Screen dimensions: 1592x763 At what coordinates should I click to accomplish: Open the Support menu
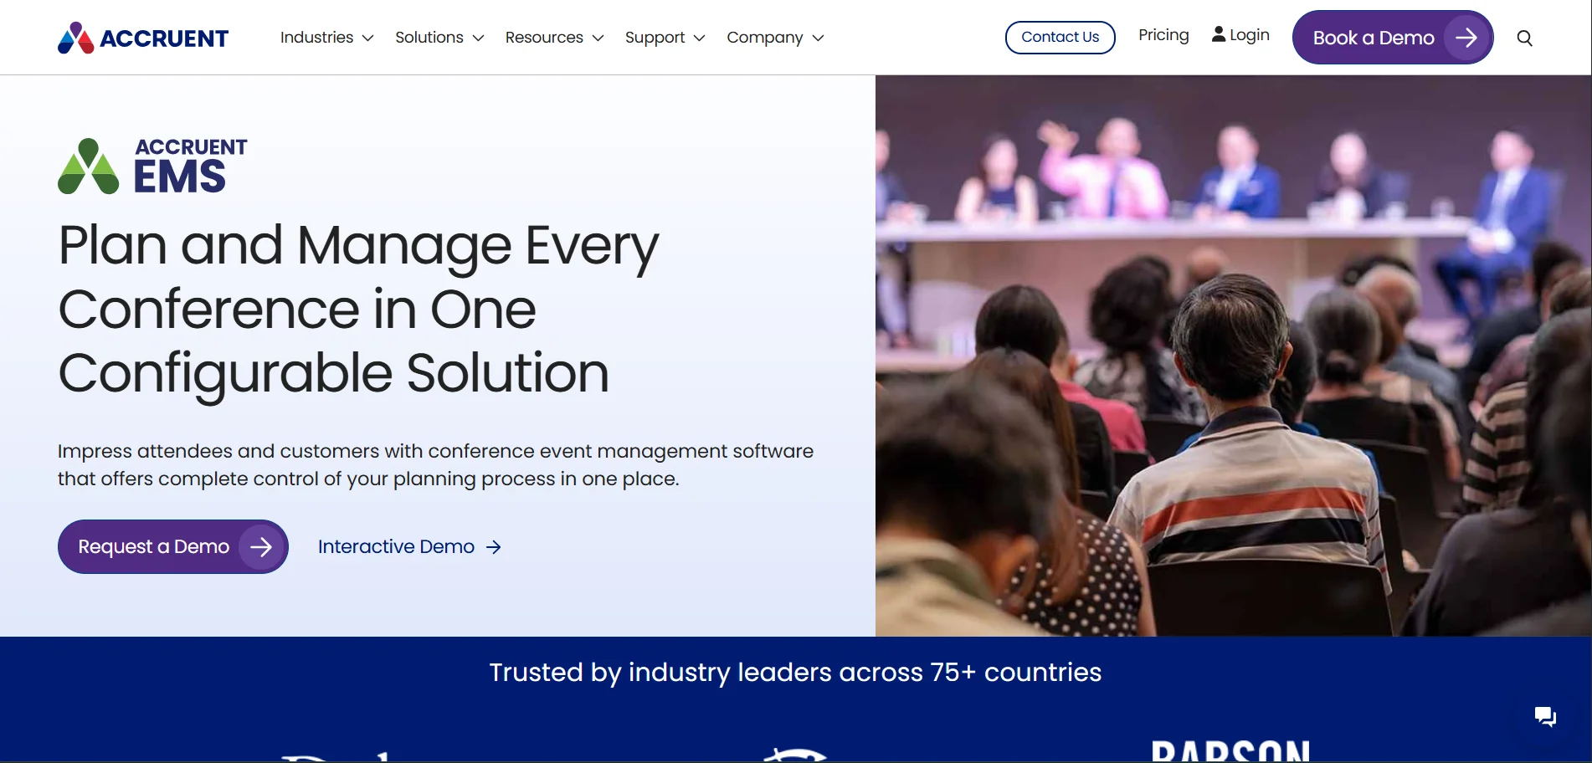coord(655,38)
